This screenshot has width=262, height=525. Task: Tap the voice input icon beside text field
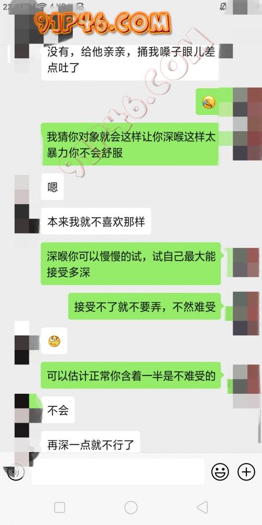[15, 472]
